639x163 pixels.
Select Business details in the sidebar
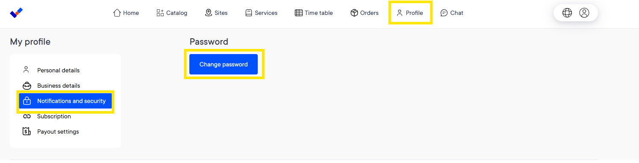click(59, 86)
